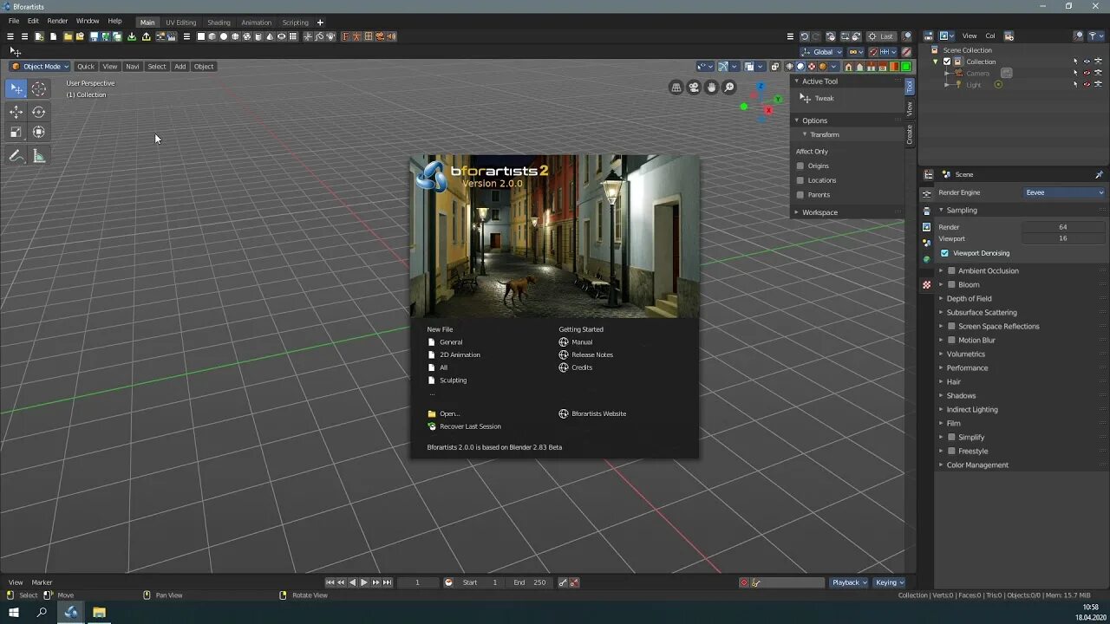Enable the Viewport Denoising checkbox
1110x624 pixels.
click(944, 253)
